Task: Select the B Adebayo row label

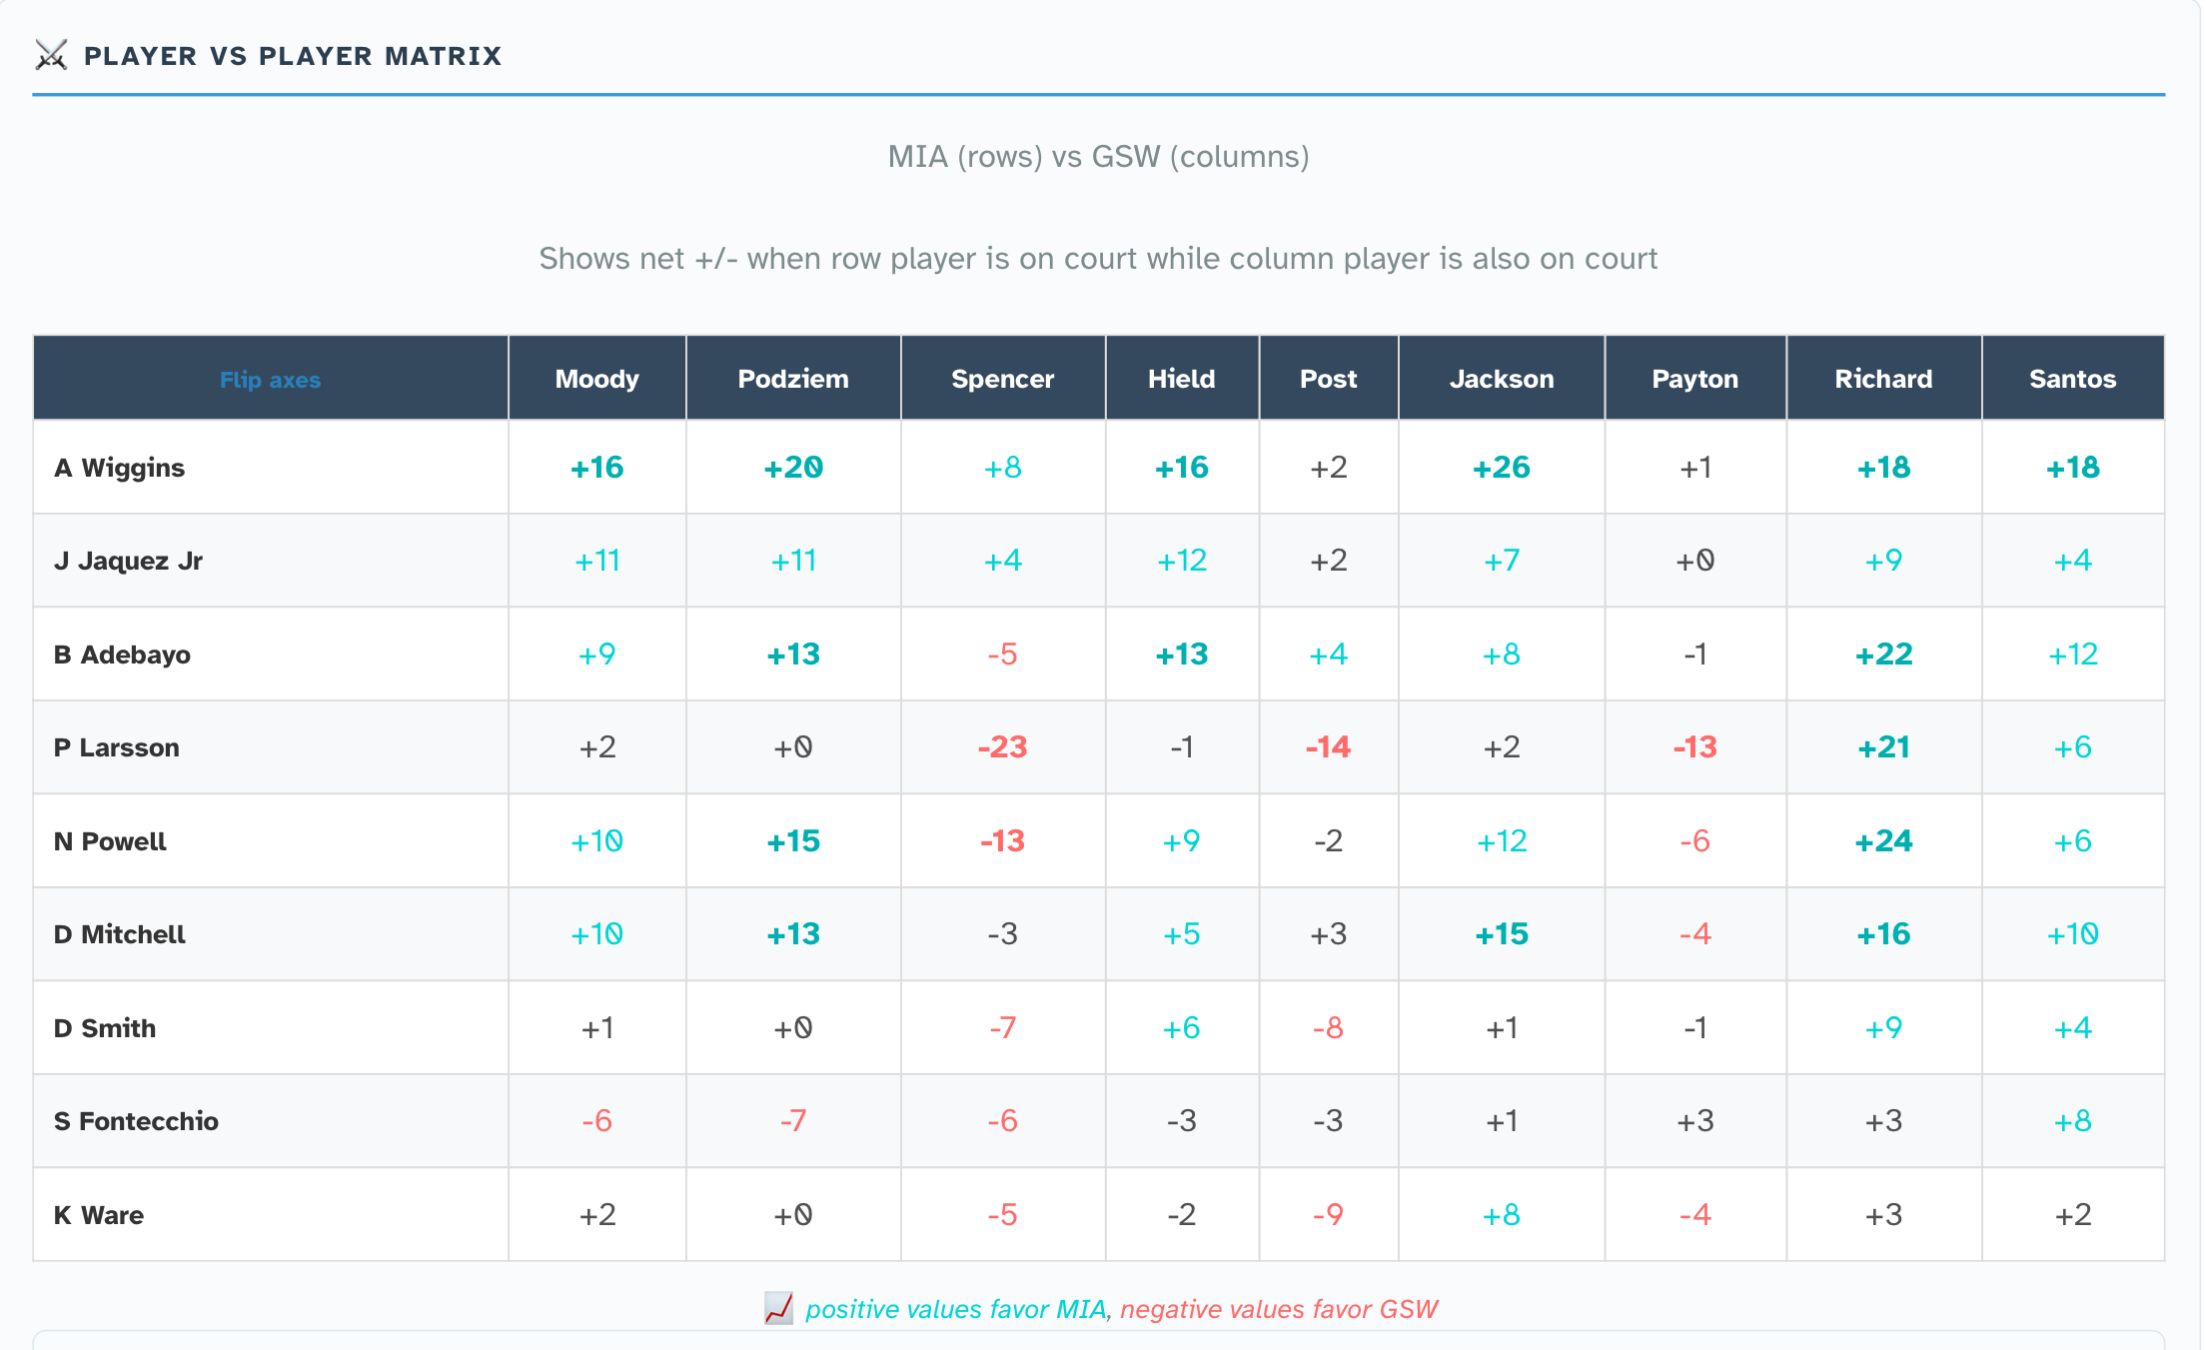Action: point(122,655)
